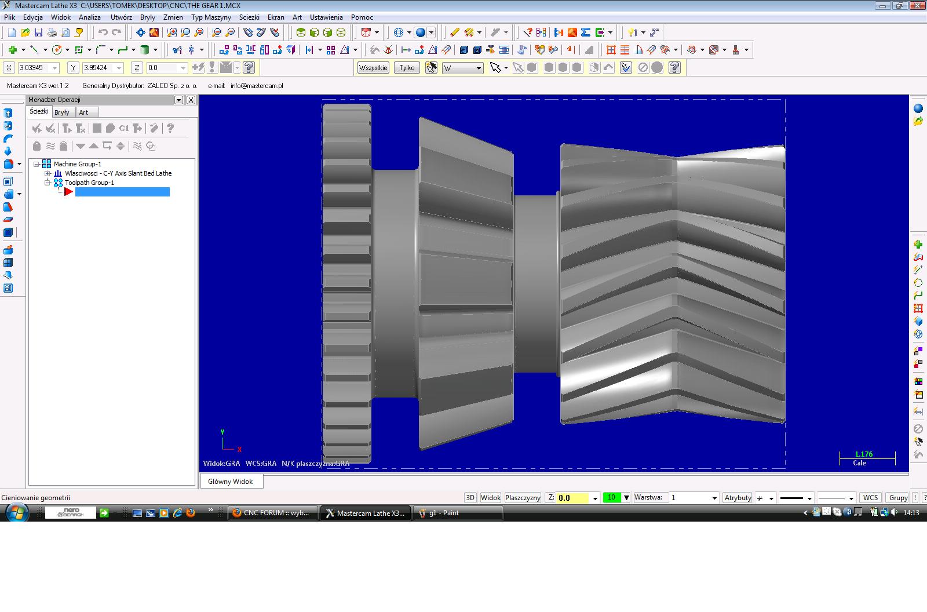Click the green plus create point icon

pos(12,50)
